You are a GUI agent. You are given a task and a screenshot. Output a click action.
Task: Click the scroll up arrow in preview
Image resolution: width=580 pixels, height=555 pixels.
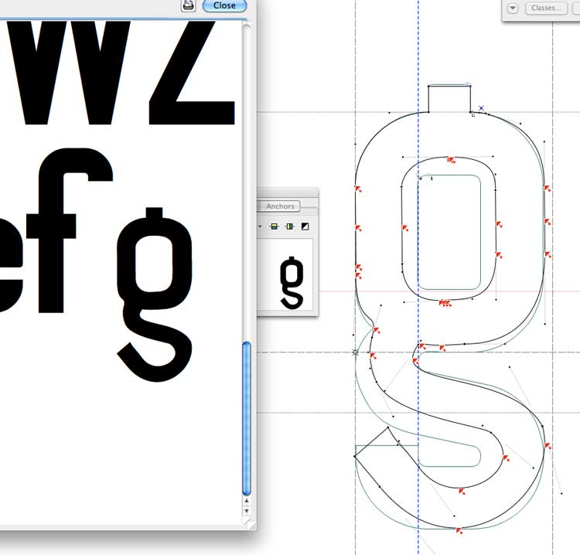(247, 502)
